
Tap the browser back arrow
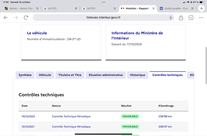(x=6, y=18)
